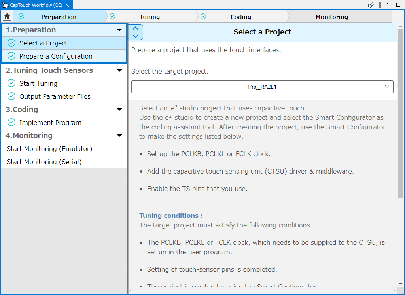Click check icon next to Prepare a Configuration
Image resolution: width=405 pixels, height=295 pixels.
[x=11, y=56]
